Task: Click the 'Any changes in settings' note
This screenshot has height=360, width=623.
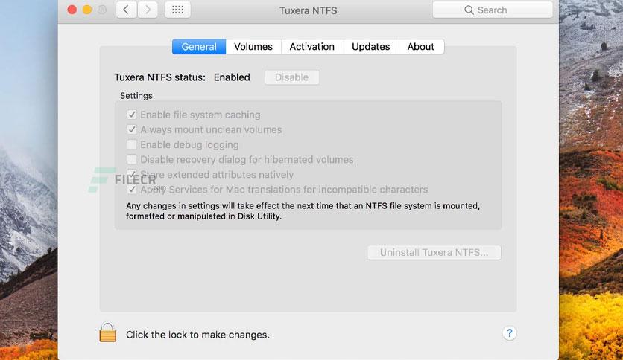Action: click(x=303, y=211)
